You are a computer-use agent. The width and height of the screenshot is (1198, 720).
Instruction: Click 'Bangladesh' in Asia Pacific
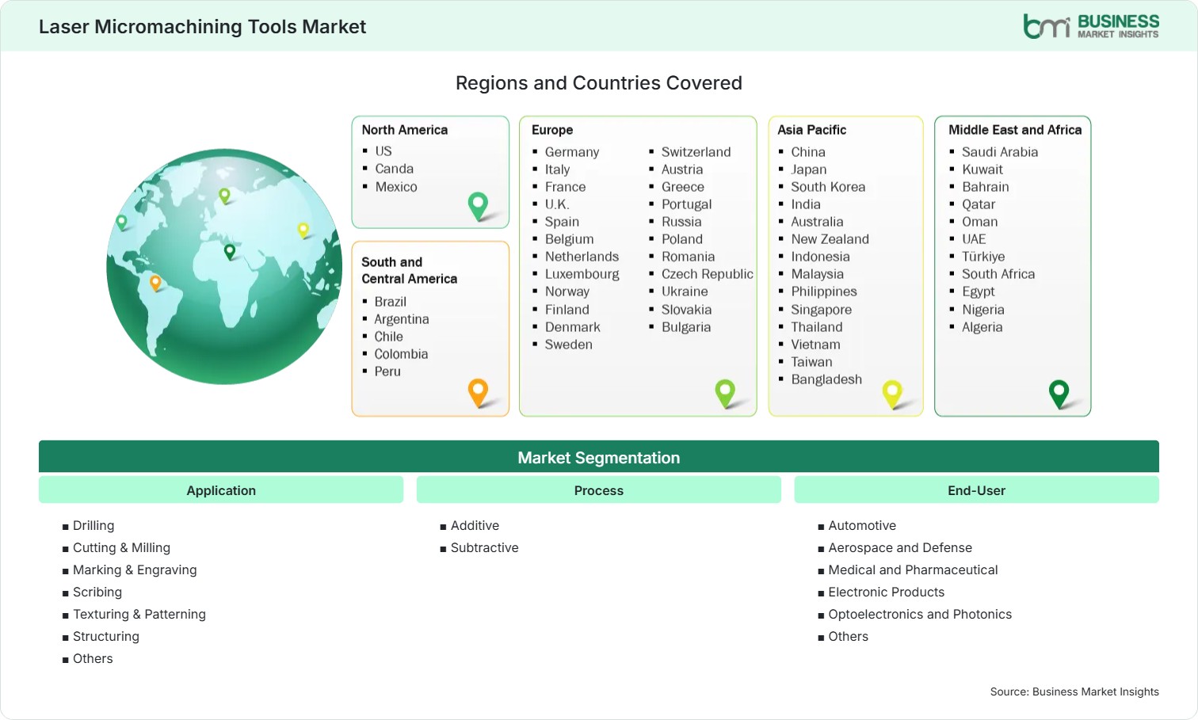[x=826, y=379]
